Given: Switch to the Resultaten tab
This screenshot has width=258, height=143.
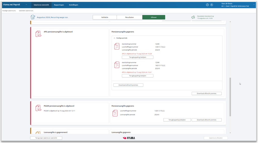Looking at the screenshot, I should tap(129, 17).
